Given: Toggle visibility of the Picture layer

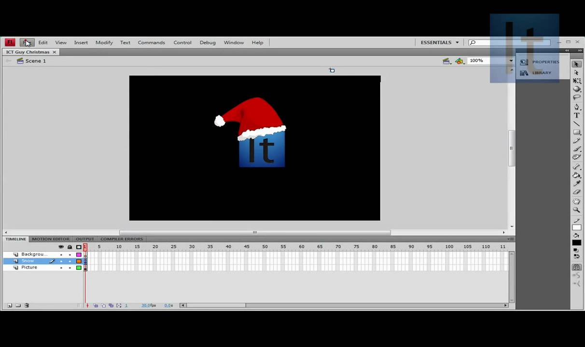Looking at the screenshot, I should [x=61, y=267].
